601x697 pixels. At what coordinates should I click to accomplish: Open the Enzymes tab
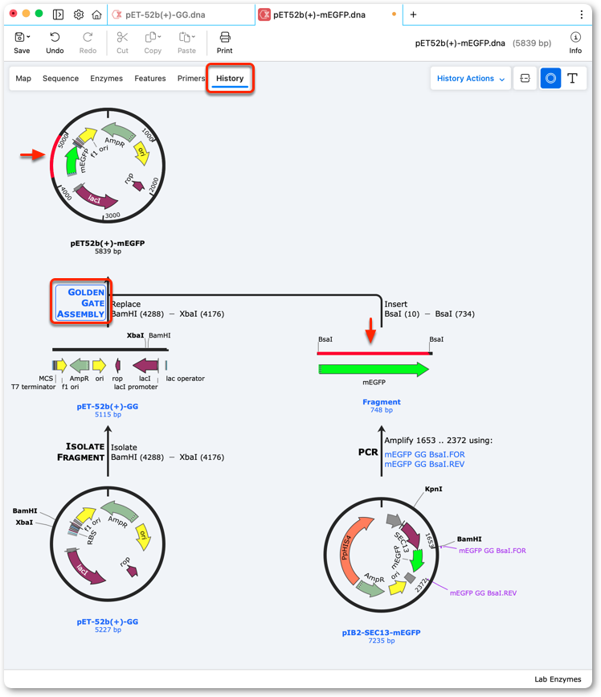pyautogui.click(x=107, y=78)
